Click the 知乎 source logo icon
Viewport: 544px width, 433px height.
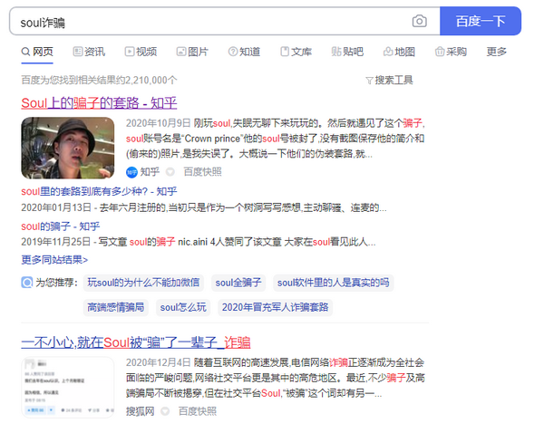point(131,172)
